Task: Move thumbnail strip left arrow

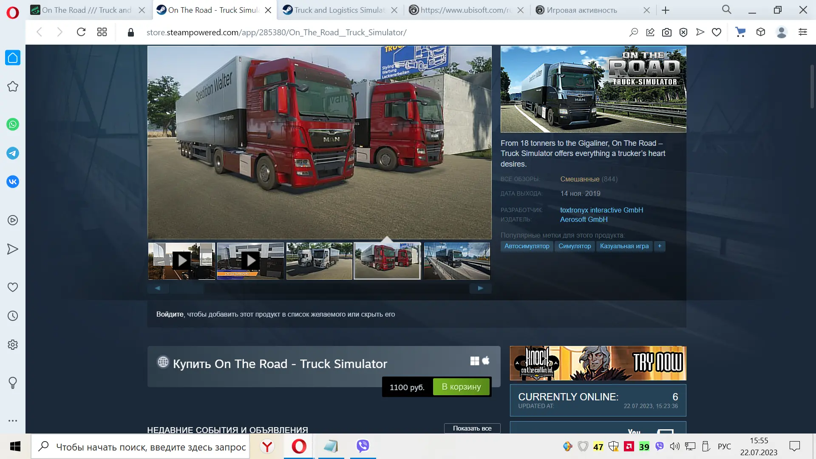Action: tap(158, 288)
